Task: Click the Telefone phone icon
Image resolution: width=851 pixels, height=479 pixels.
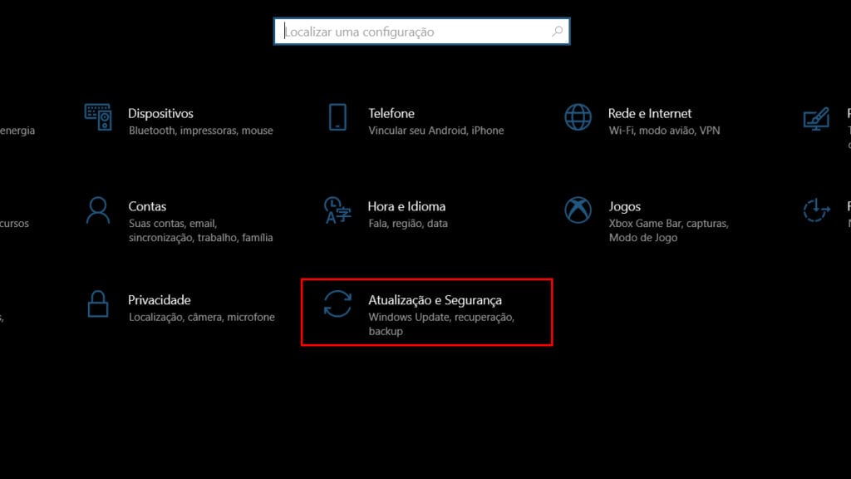Action: coord(337,117)
